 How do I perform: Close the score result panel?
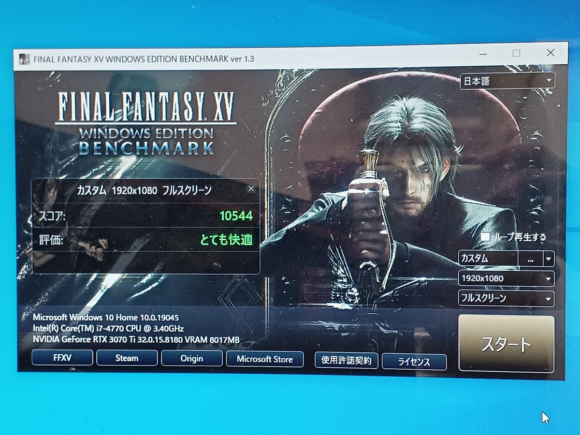click(x=251, y=188)
